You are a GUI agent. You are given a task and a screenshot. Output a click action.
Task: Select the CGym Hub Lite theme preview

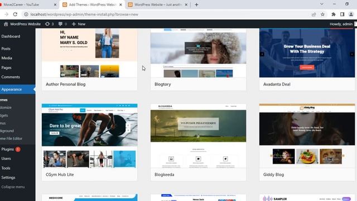[89, 136]
